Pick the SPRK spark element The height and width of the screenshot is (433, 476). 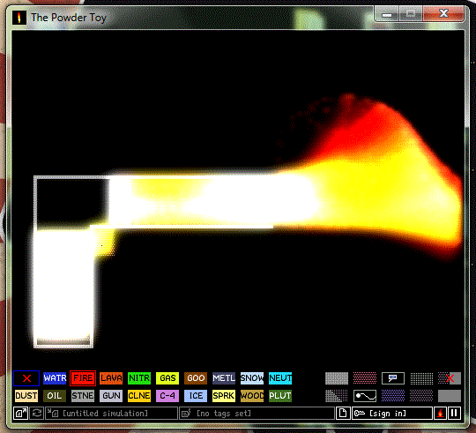pyautogui.click(x=224, y=396)
